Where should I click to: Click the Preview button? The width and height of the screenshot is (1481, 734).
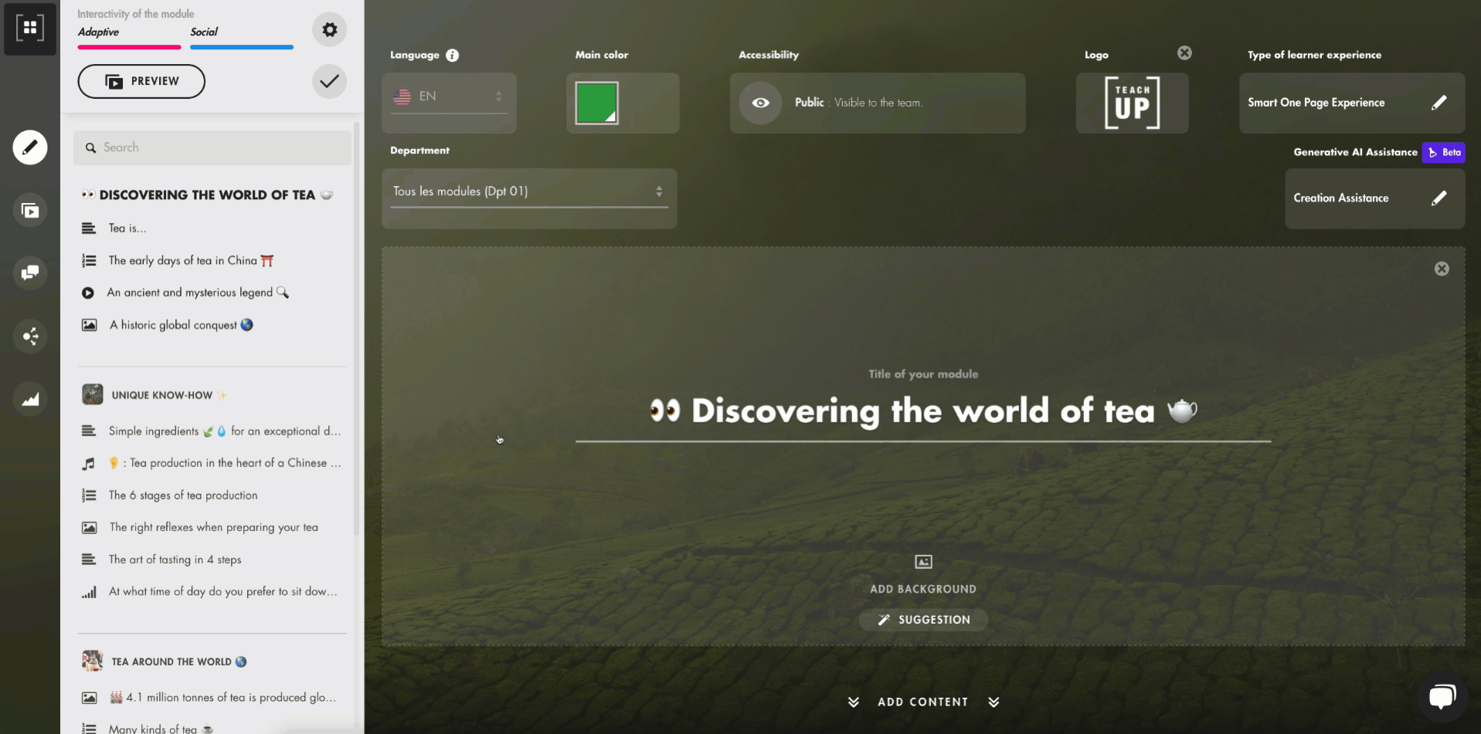pyautogui.click(x=141, y=81)
